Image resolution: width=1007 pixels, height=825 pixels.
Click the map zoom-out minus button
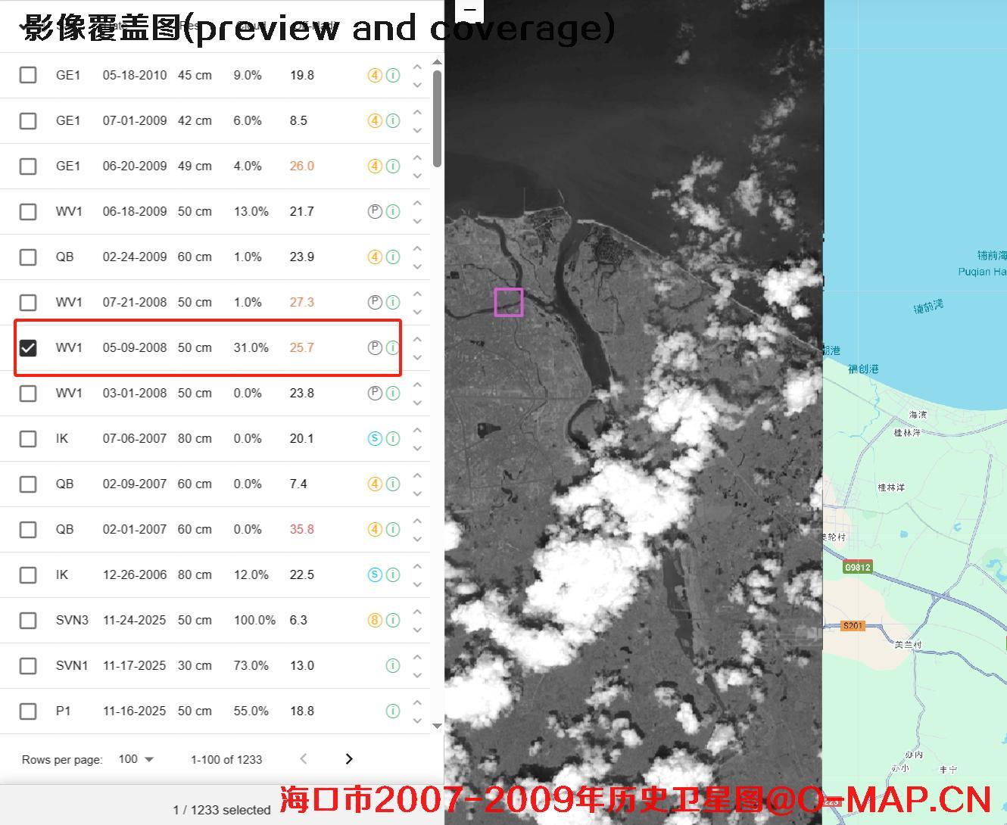470,11
